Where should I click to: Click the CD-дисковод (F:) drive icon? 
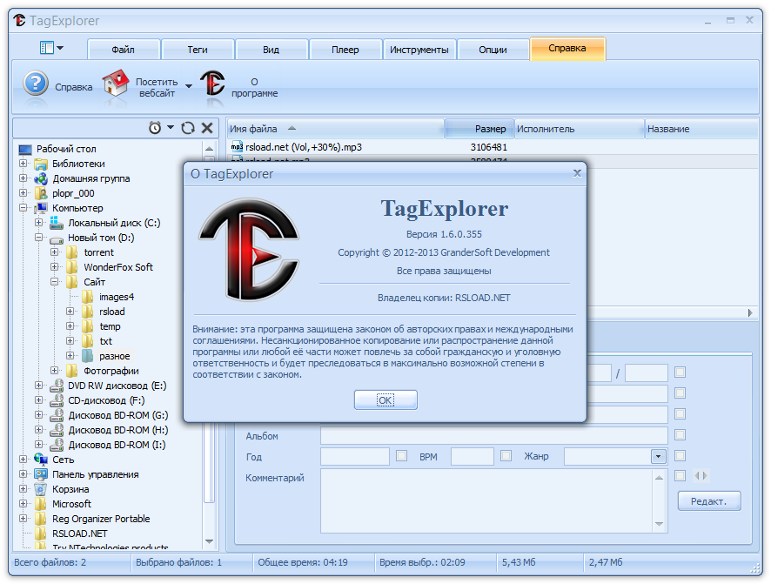pos(57,400)
